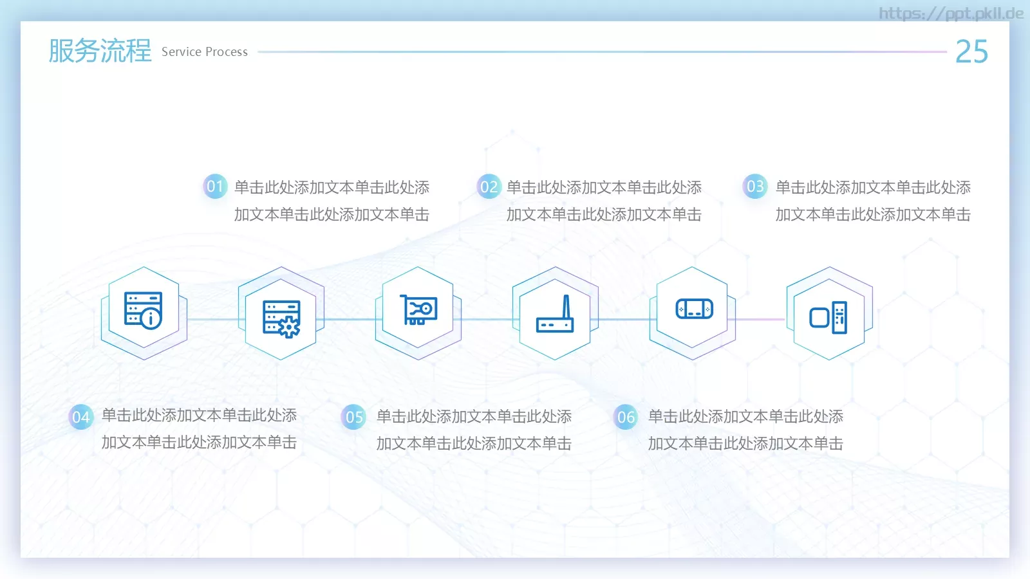Select the router modem hexagon icon
The height and width of the screenshot is (579, 1030).
coord(555,314)
